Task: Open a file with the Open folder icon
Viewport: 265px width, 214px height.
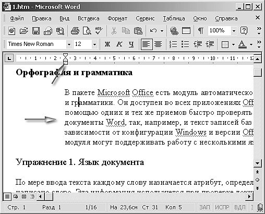Action: coord(24,31)
